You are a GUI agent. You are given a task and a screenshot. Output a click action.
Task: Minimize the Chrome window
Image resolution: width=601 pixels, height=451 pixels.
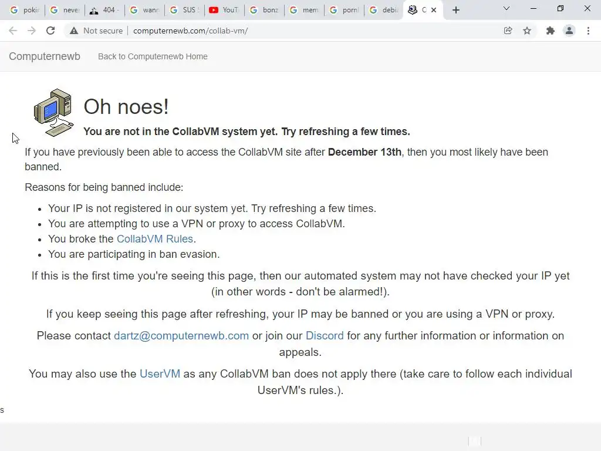(x=533, y=8)
